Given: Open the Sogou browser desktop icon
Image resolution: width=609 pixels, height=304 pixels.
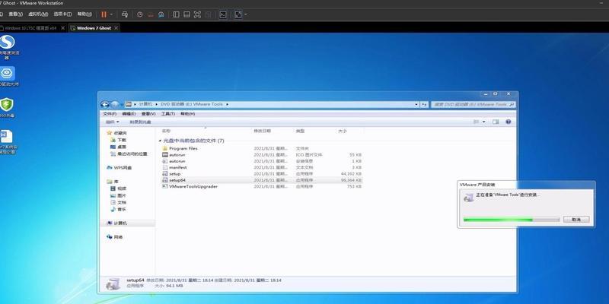Looking at the screenshot, I should [7, 47].
